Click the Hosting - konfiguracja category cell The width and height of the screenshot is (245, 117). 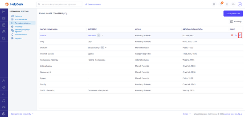97,60
